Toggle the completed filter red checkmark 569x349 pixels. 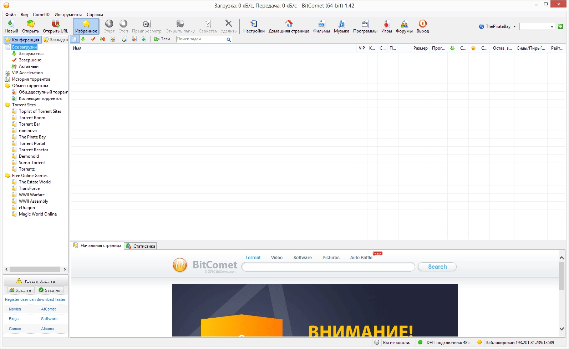93,39
